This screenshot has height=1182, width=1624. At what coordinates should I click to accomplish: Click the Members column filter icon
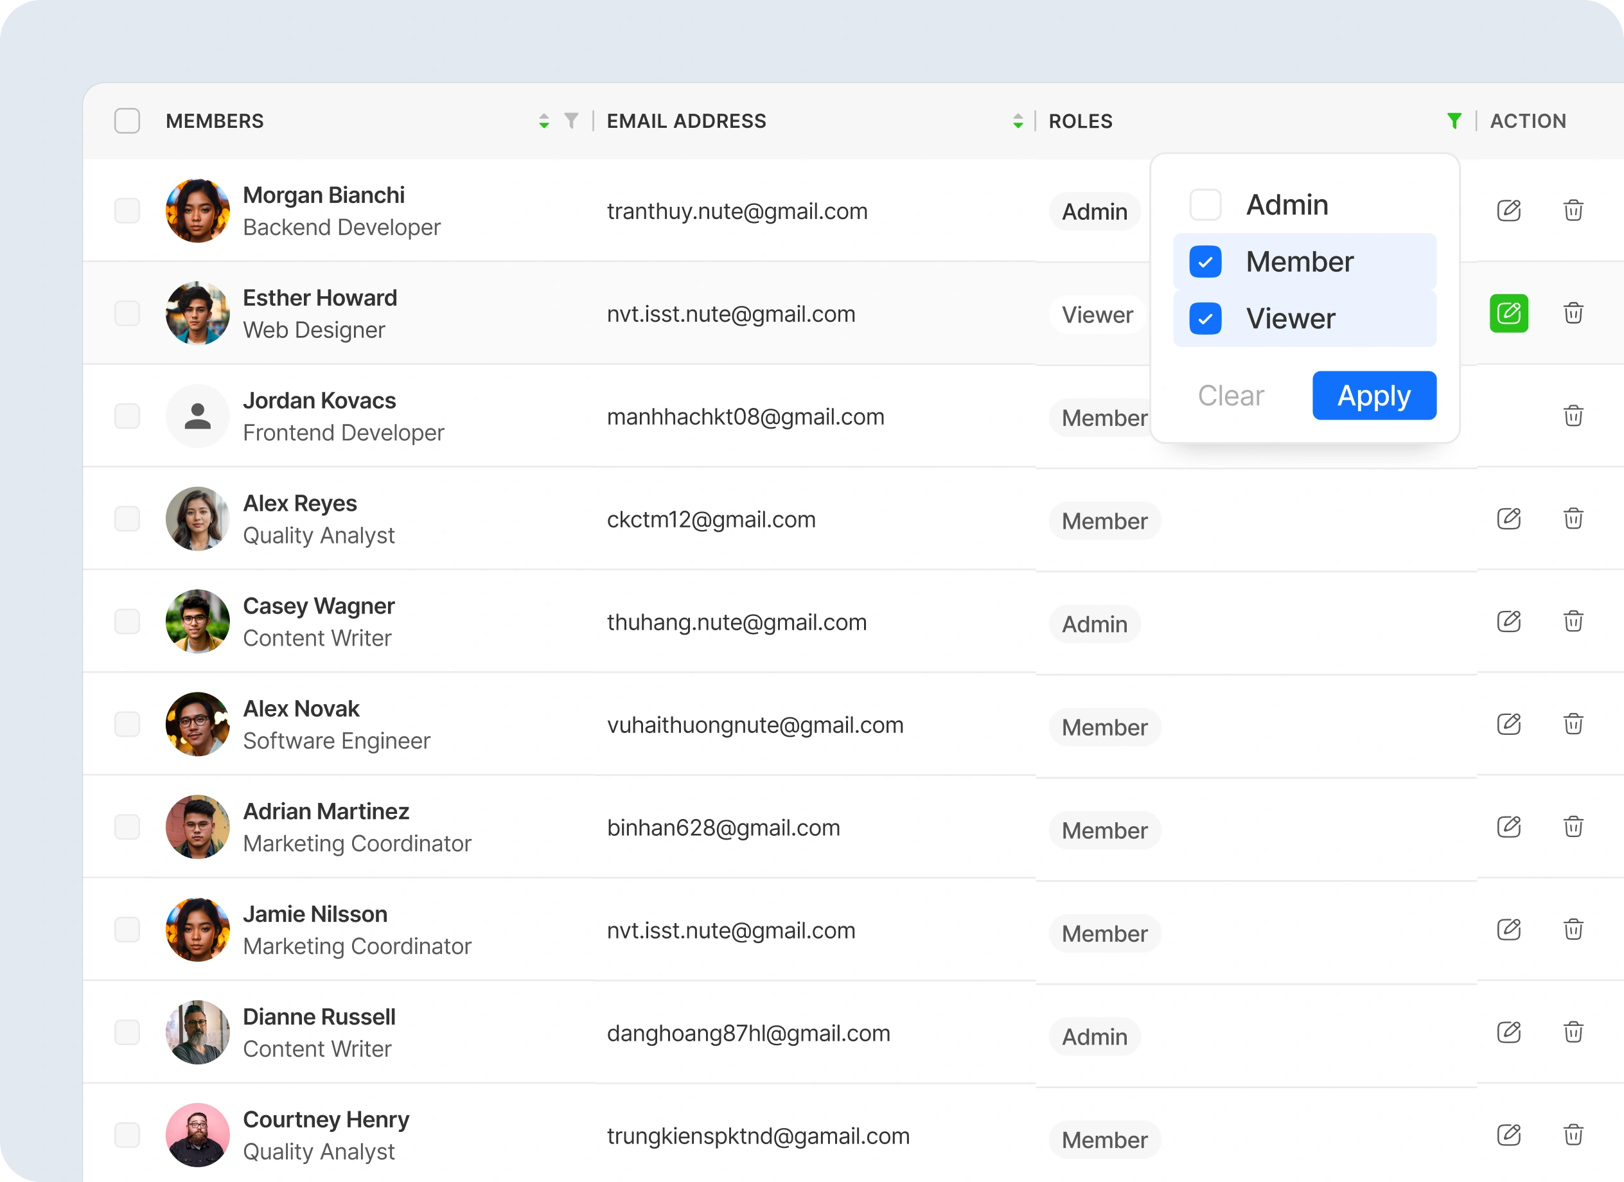(570, 121)
